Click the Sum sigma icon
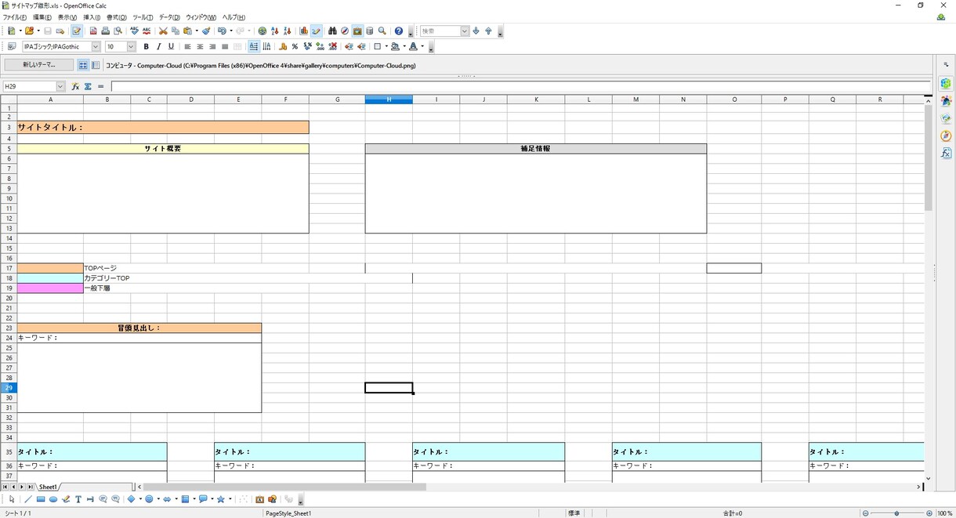 88,86
